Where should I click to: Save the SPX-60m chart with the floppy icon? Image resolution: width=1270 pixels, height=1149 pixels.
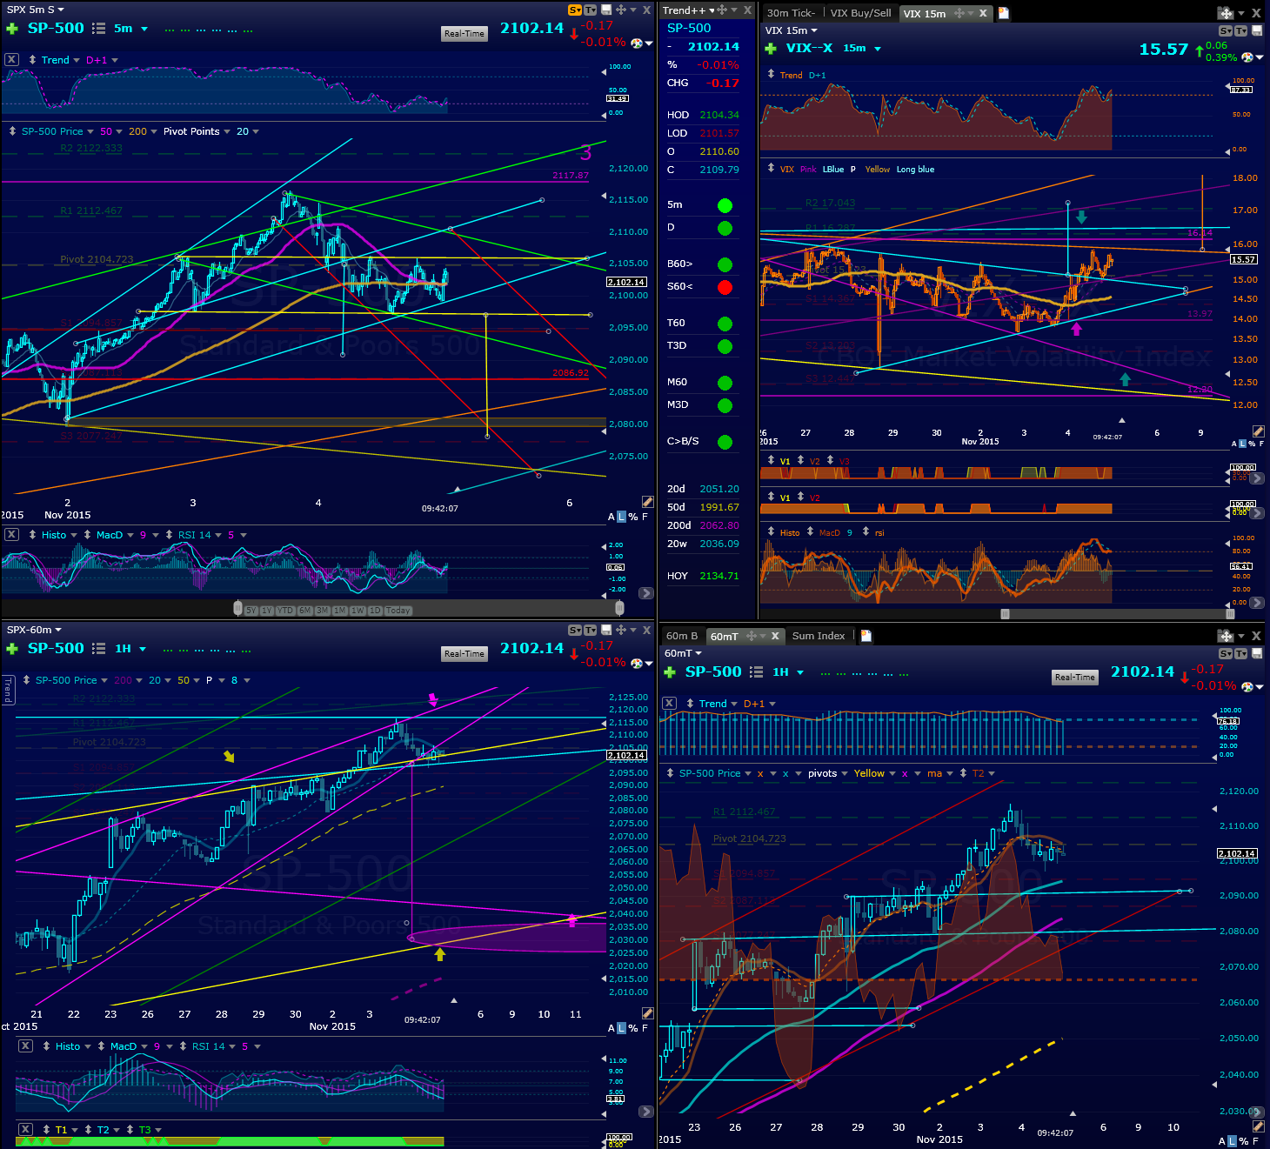606,630
